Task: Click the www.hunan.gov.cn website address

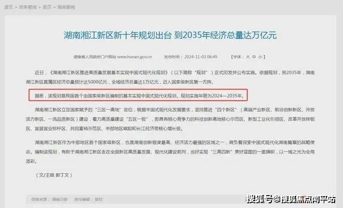Action: [135, 57]
